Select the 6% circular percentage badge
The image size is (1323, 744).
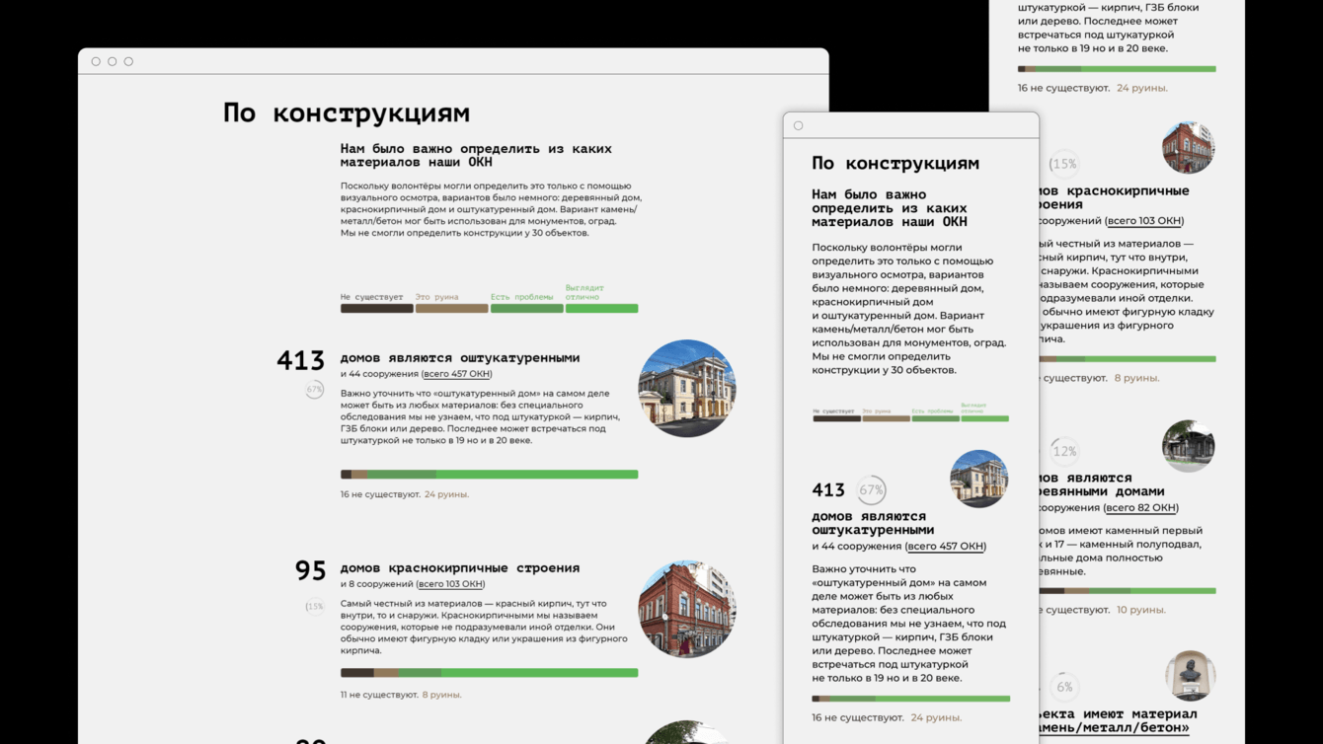click(x=1064, y=687)
